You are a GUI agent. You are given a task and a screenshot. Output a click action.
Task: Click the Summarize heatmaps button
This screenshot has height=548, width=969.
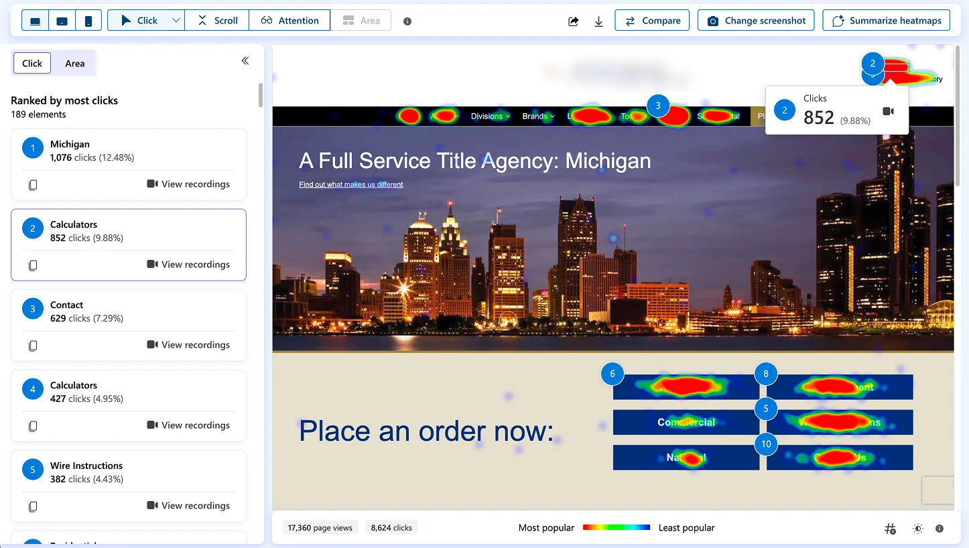pos(886,21)
